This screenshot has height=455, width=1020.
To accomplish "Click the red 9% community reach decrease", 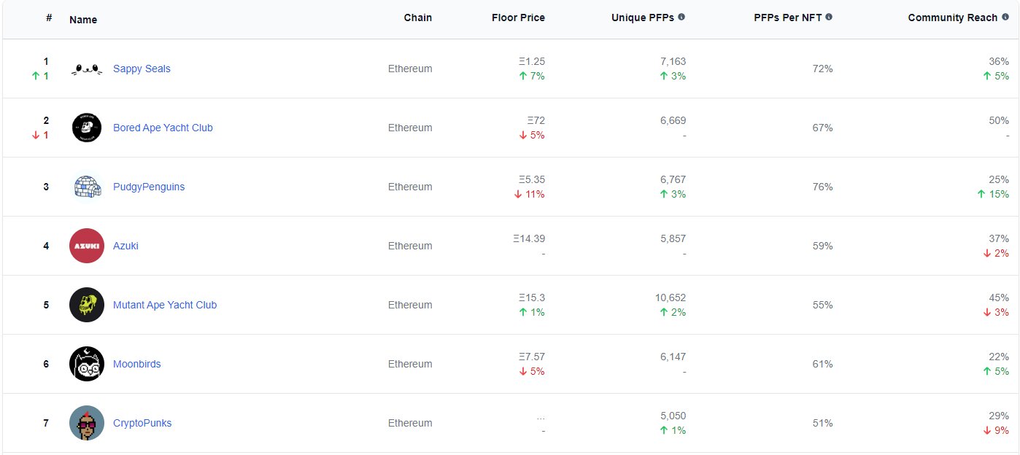I will pos(997,430).
